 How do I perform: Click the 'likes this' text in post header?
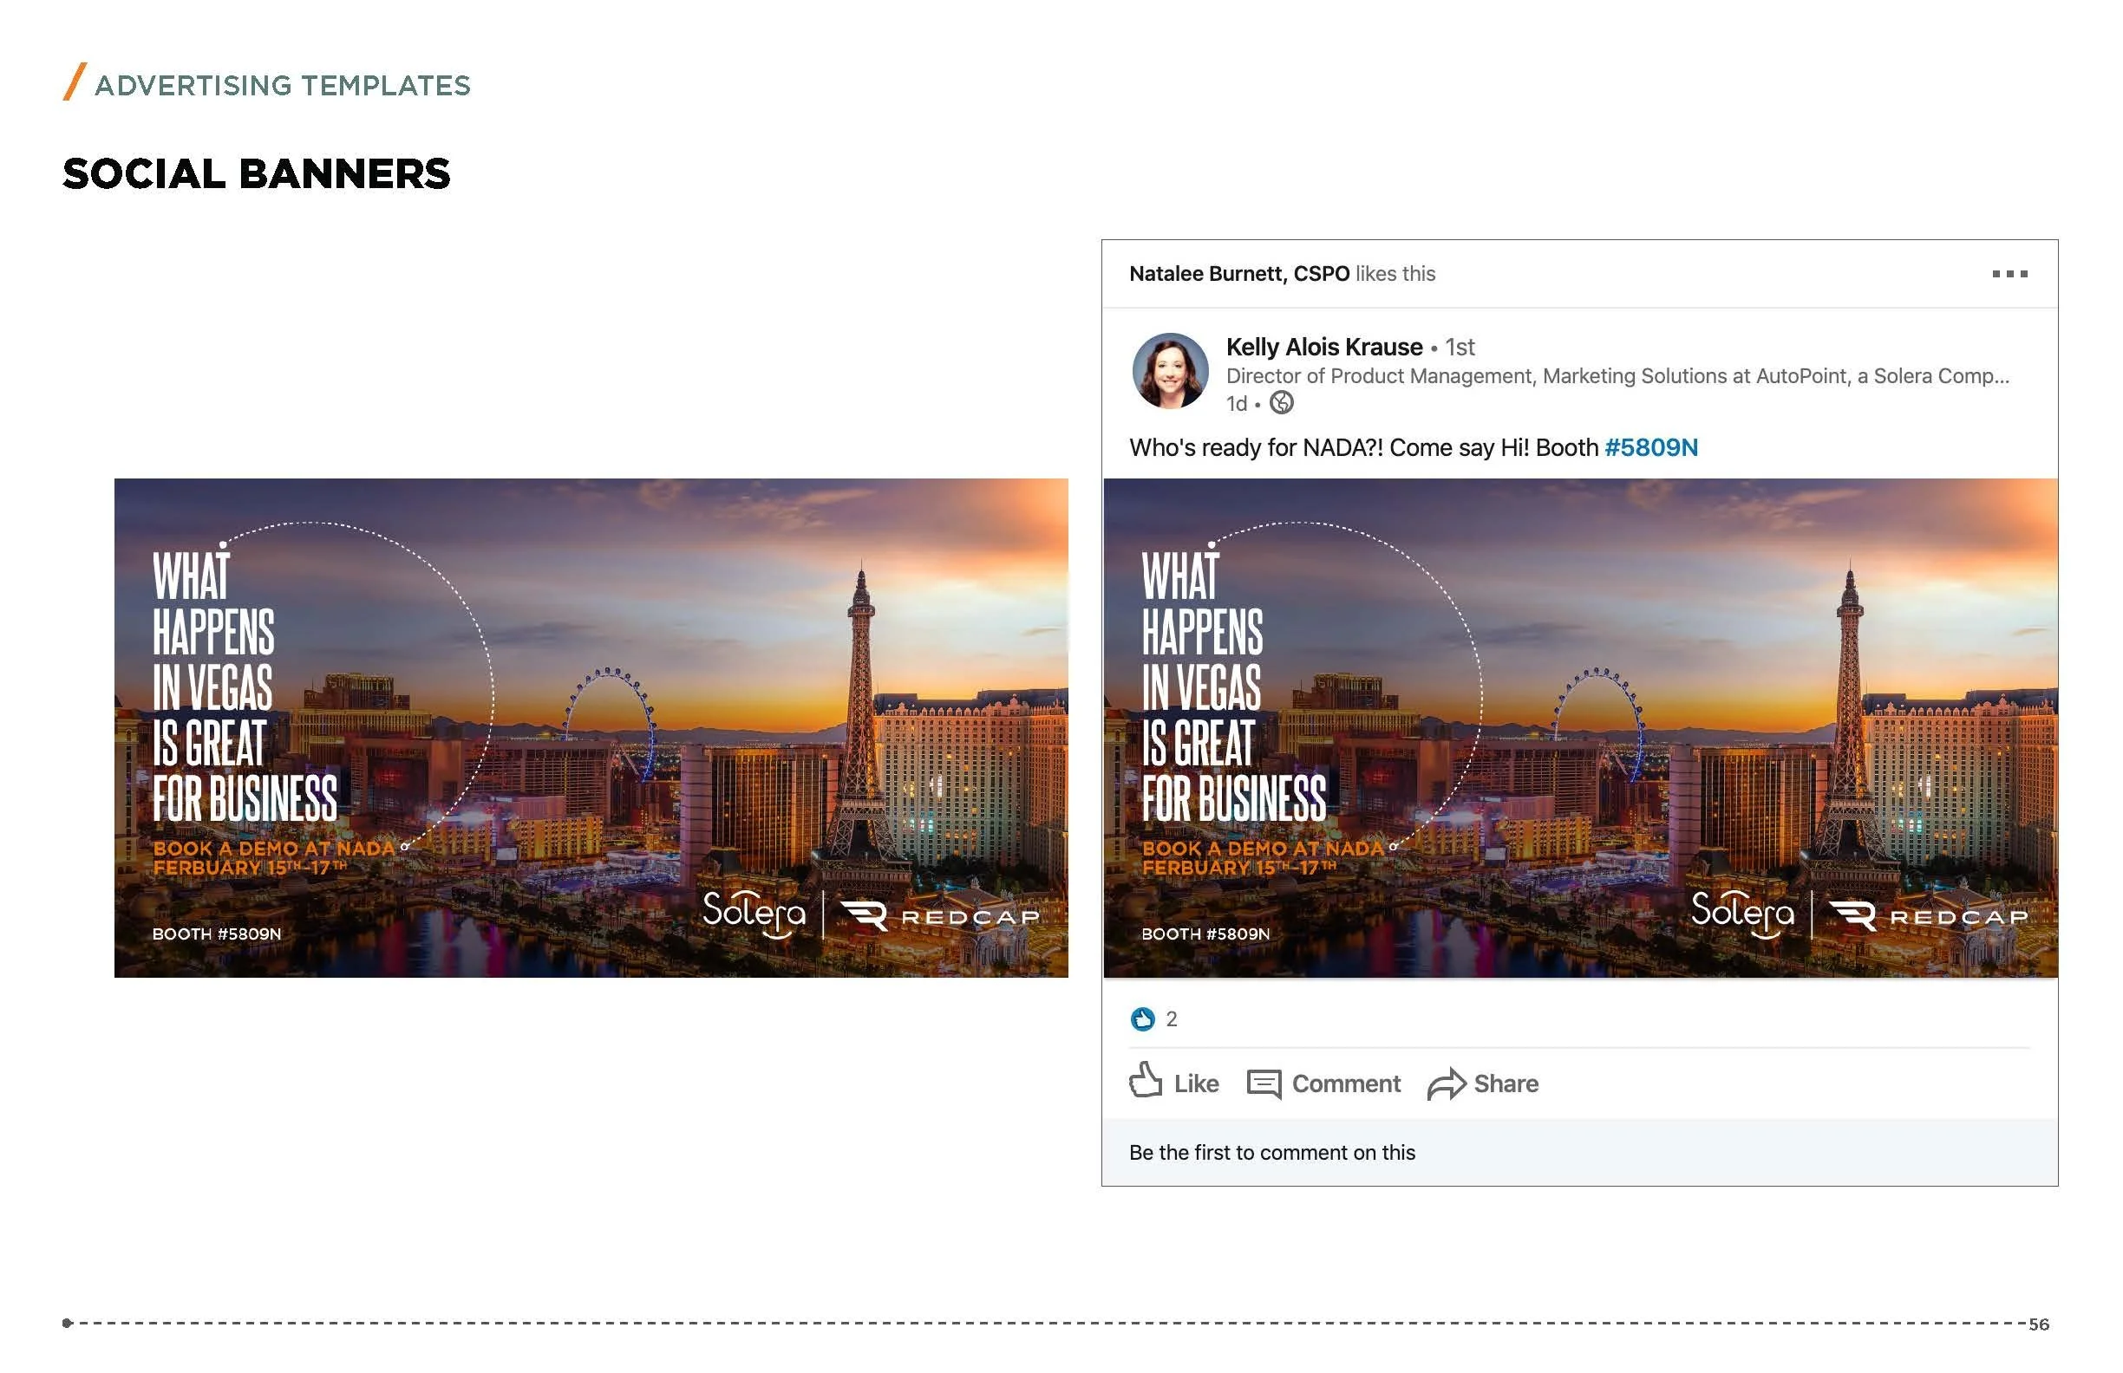(x=1395, y=274)
